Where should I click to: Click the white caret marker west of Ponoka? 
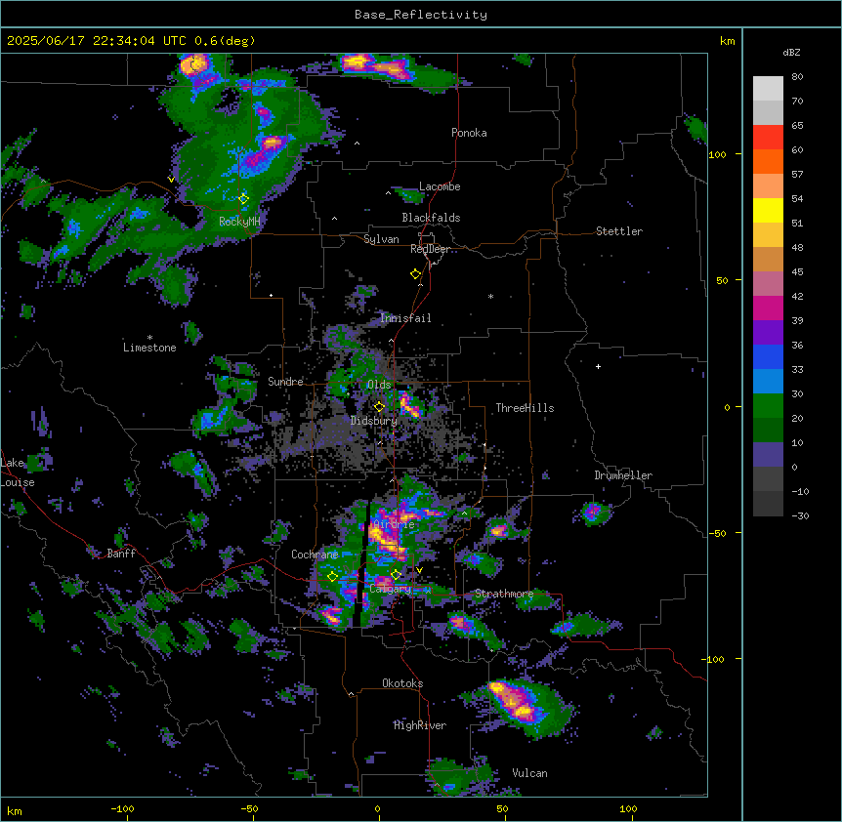click(357, 144)
